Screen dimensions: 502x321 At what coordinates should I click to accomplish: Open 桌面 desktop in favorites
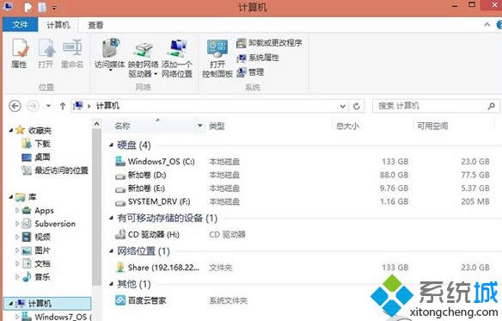click(x=36, y=157)
